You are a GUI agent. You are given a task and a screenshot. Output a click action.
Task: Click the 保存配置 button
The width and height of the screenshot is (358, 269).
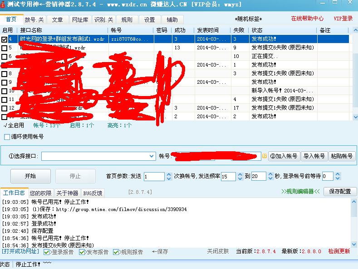340,191
